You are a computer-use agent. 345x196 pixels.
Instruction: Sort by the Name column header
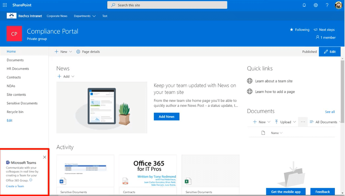(276, 133)
